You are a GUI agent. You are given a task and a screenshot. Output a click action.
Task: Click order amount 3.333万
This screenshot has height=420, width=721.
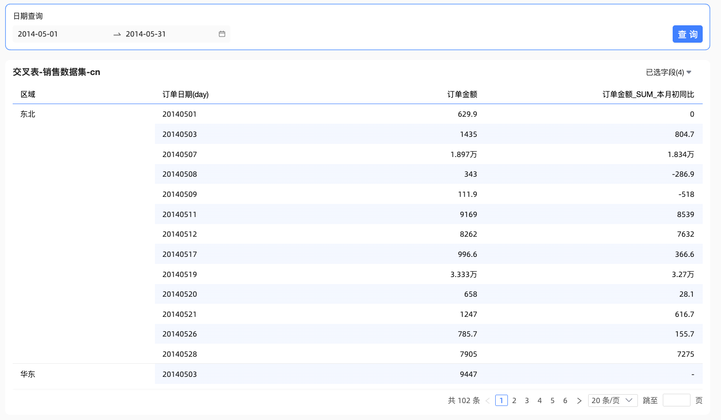point(464,274)
